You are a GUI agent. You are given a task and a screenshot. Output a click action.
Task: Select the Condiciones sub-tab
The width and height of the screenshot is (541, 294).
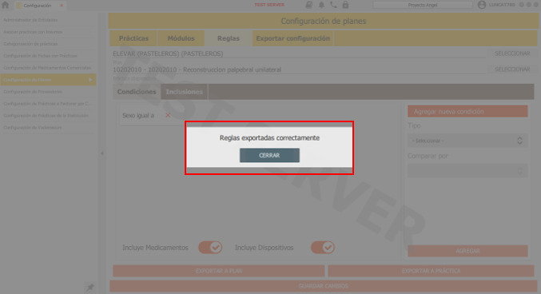pyautogui.click(x=137, y=92)
